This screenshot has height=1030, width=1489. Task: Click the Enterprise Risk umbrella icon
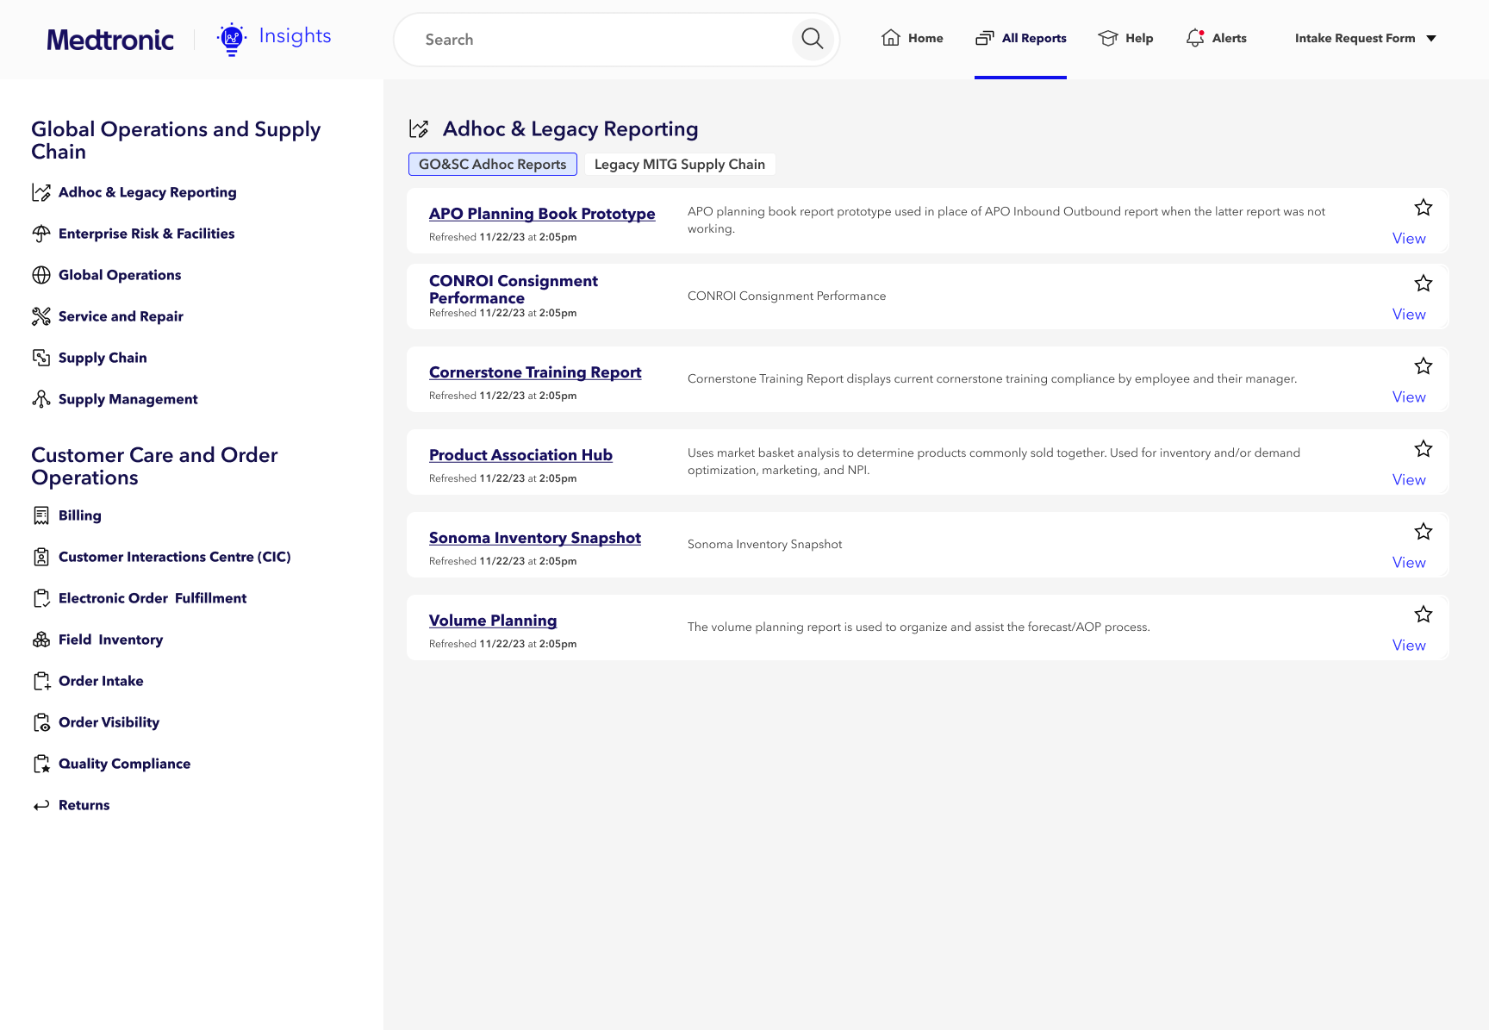click(x=41, y=234)
